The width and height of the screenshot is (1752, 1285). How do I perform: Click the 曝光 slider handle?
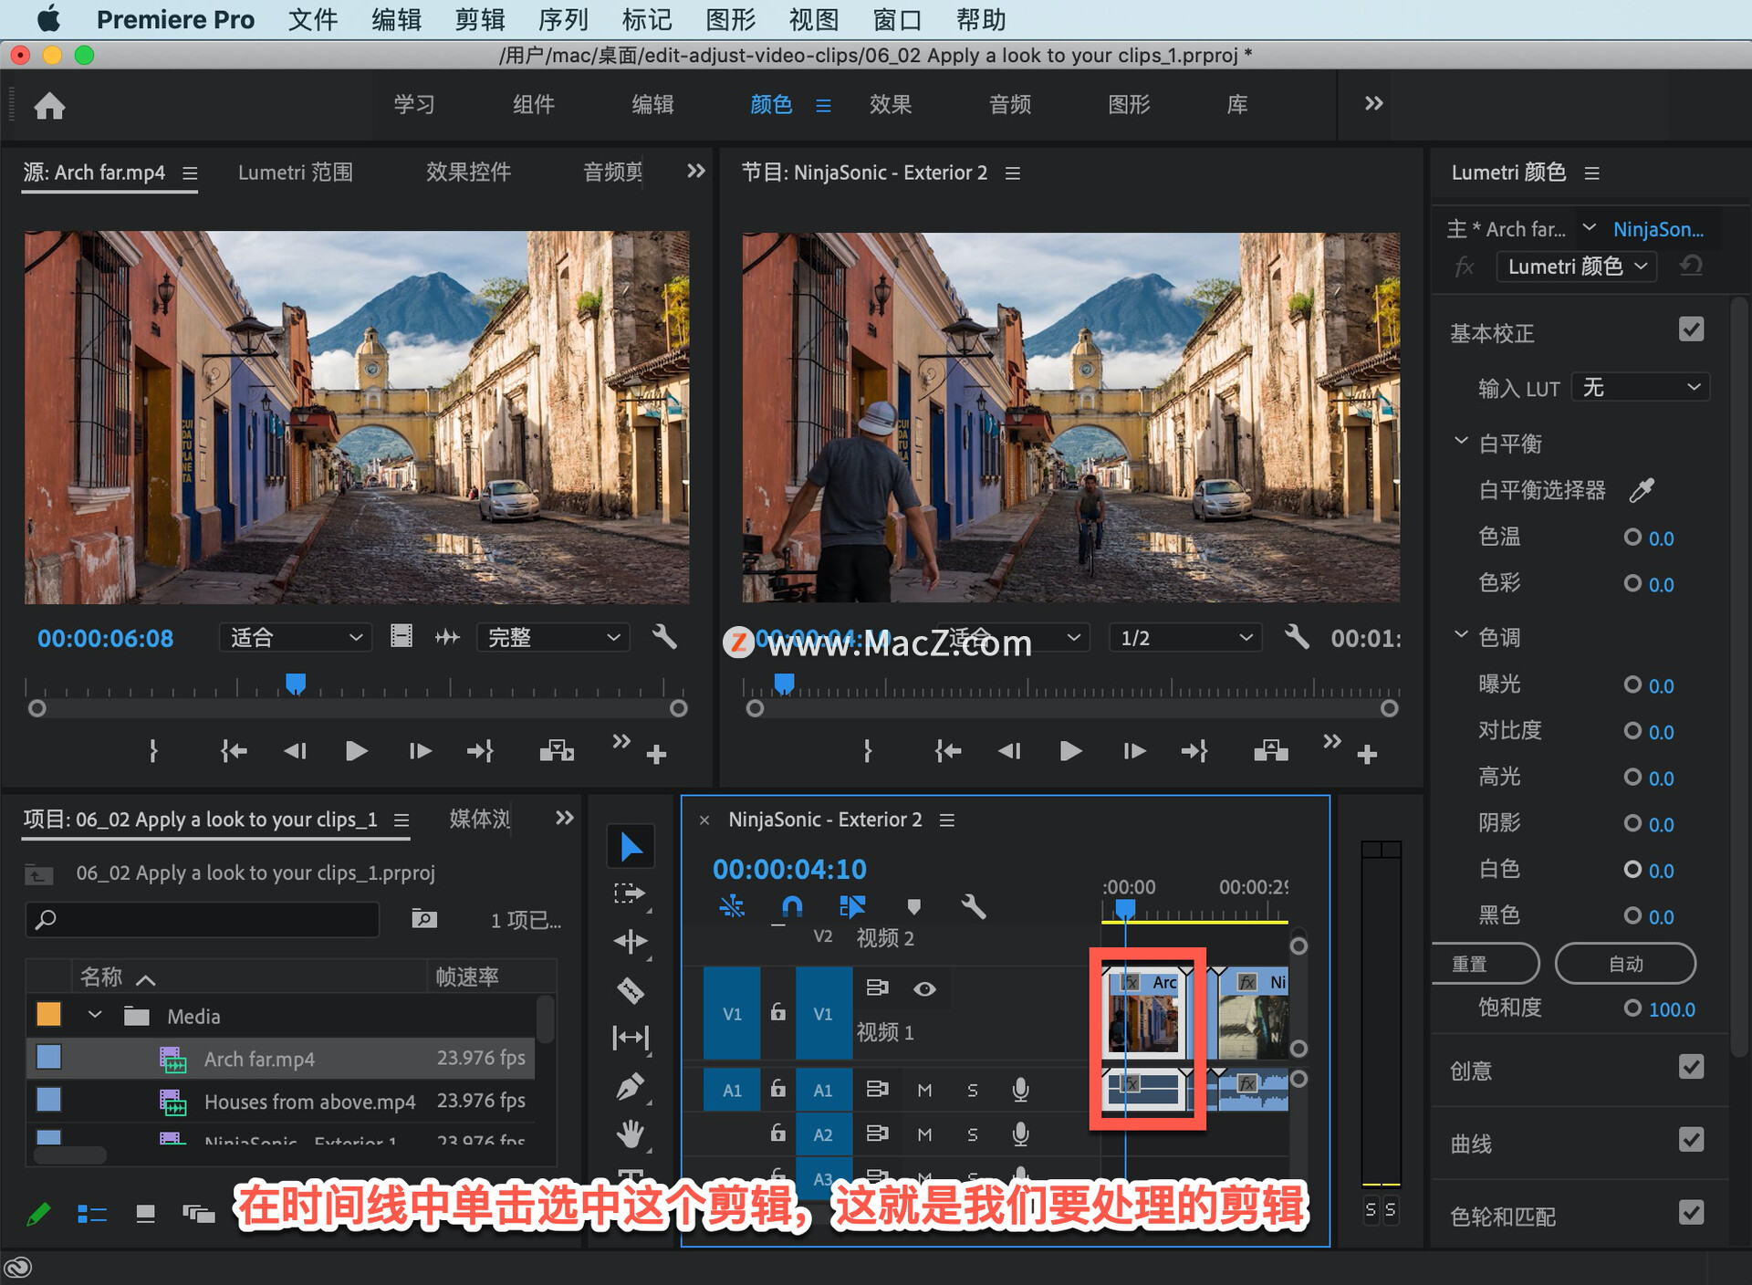tap(1632, 684)
